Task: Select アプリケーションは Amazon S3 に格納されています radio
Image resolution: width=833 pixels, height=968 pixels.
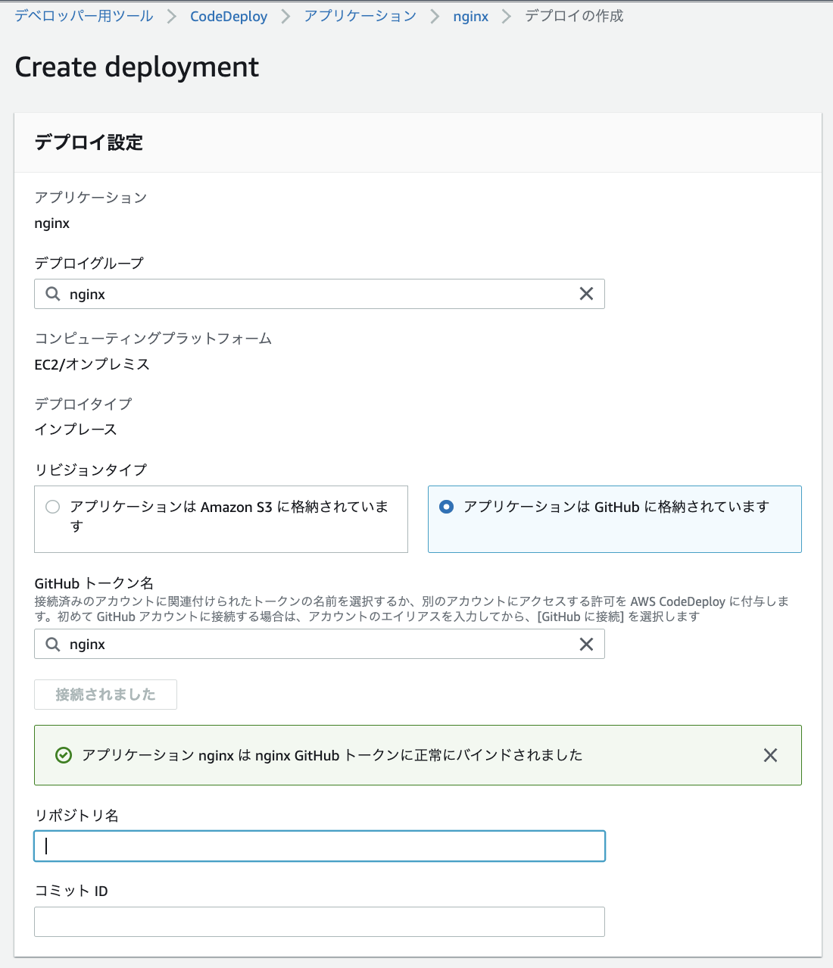Action: (x=52, y=507)
